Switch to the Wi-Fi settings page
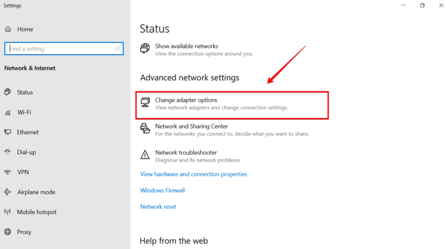Viewport: 446px width, 249px height. 24,112
